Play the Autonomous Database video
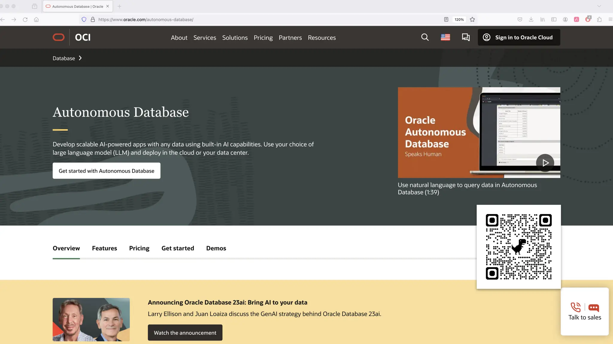The image size is (613, 344). 545,163
